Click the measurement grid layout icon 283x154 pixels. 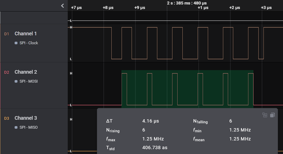tap(265, 115)
